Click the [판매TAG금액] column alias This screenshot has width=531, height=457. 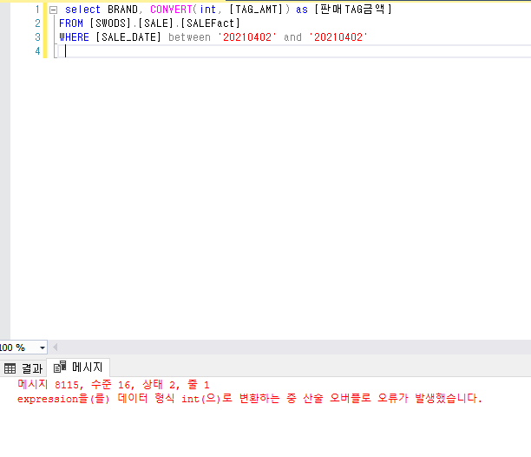[353, 10]
